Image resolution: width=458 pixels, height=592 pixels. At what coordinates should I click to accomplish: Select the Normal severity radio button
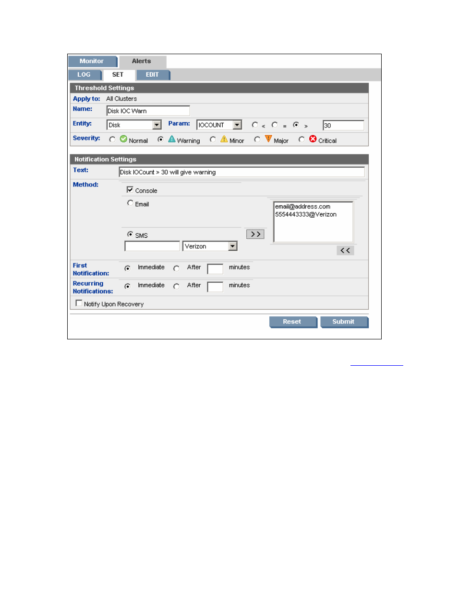coord(112,139)
